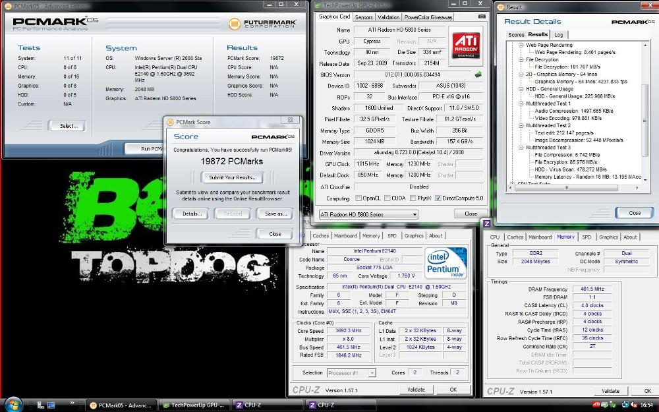The height and width of the screenshot is (412, 659).
Task: Click Validate in the CPU-Z CPU window
Action: click(x=416, y=390)
